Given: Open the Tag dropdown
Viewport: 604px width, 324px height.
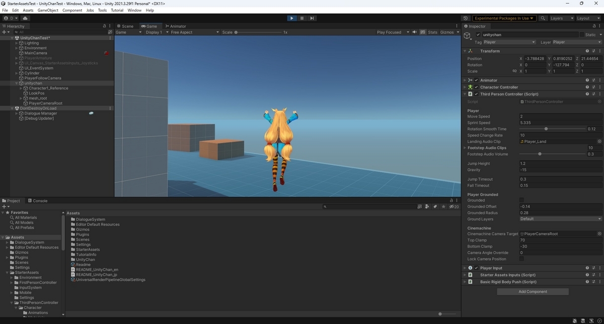Looking at the screenshot, I should (x=509, y=42).
